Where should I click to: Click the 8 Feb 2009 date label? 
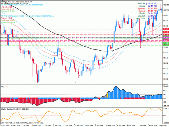99,126
